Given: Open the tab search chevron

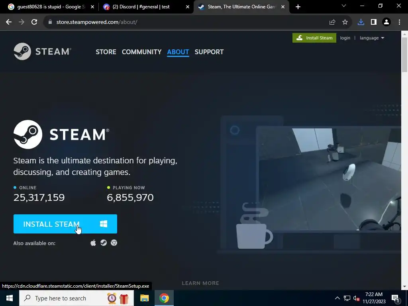Looking at the screenshot, I should (x=344, y=6).
